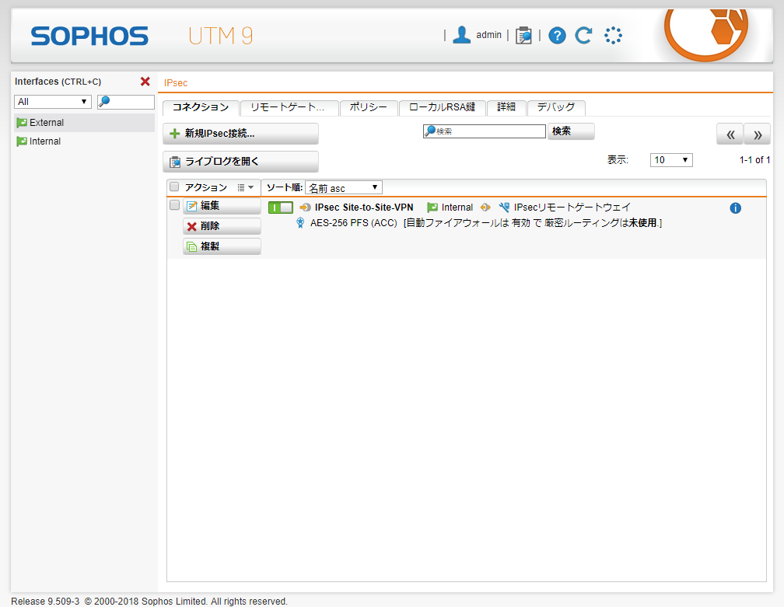Open the clipboard object list icon
The height and width of the screenshot is (607, 784).
[523, 35]
